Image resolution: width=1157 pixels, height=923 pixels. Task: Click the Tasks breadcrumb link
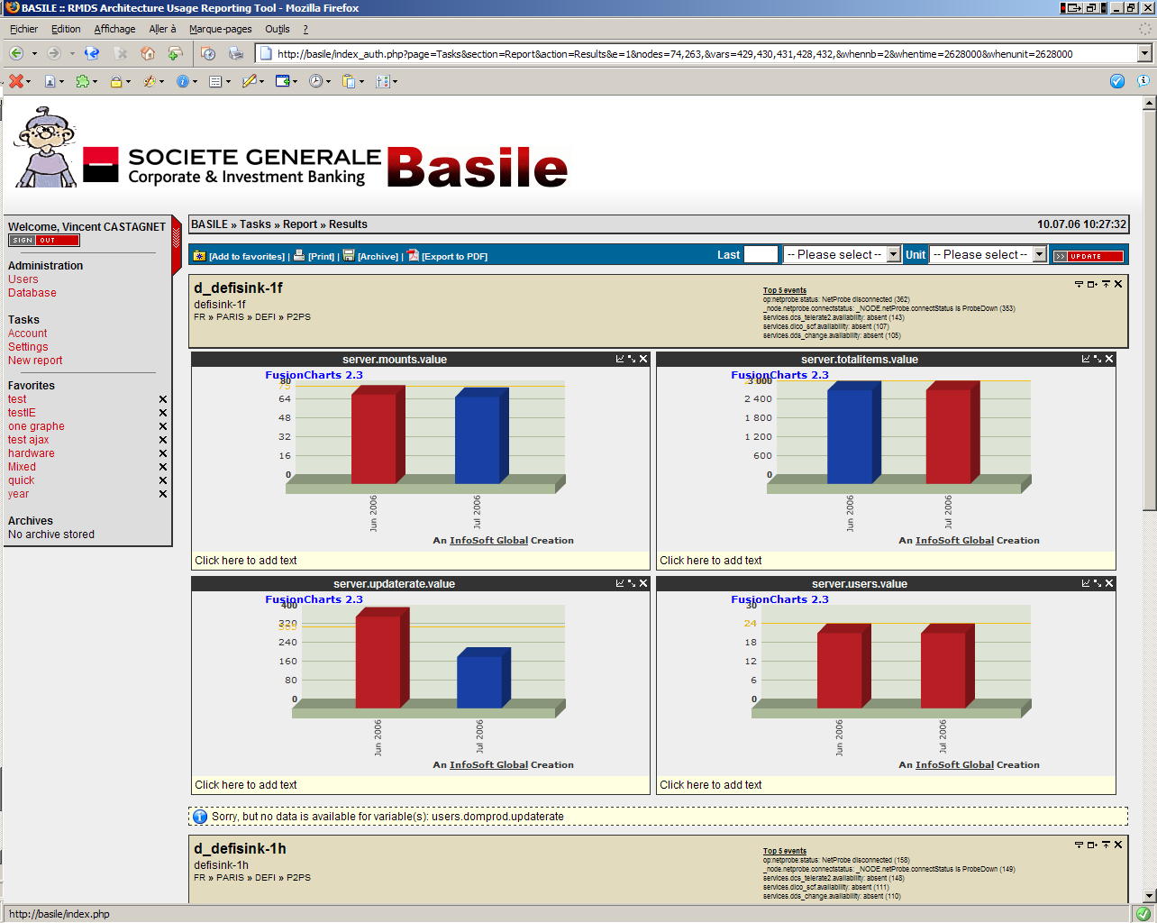click(x=255, y=224)
